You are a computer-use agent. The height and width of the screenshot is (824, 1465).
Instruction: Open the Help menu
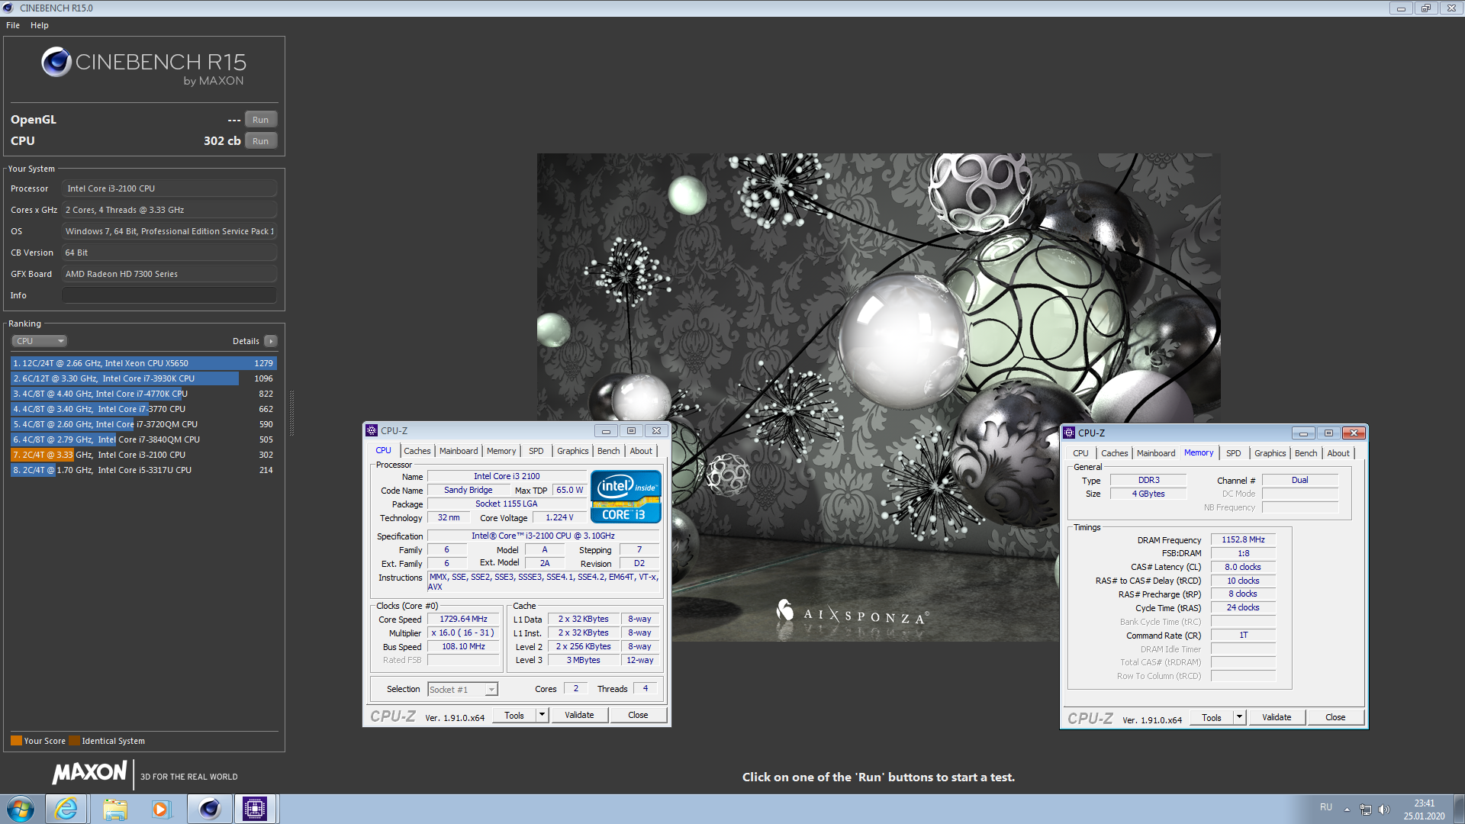pyautogui.click(x=40, y=25)
